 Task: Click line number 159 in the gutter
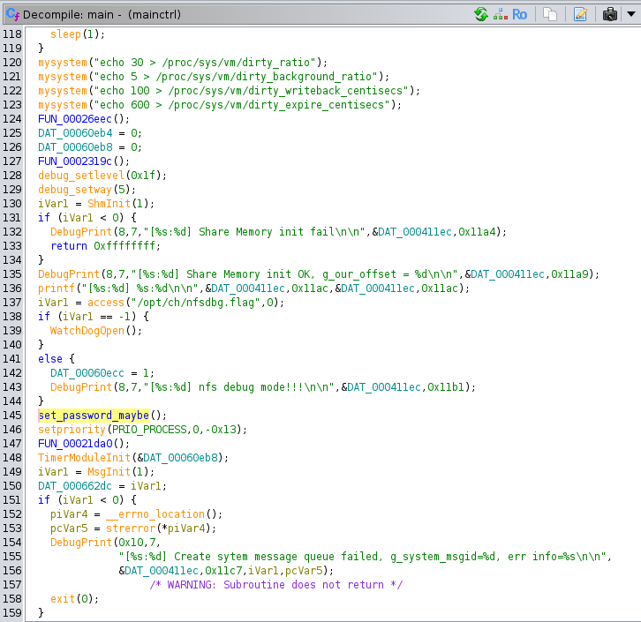11,613
